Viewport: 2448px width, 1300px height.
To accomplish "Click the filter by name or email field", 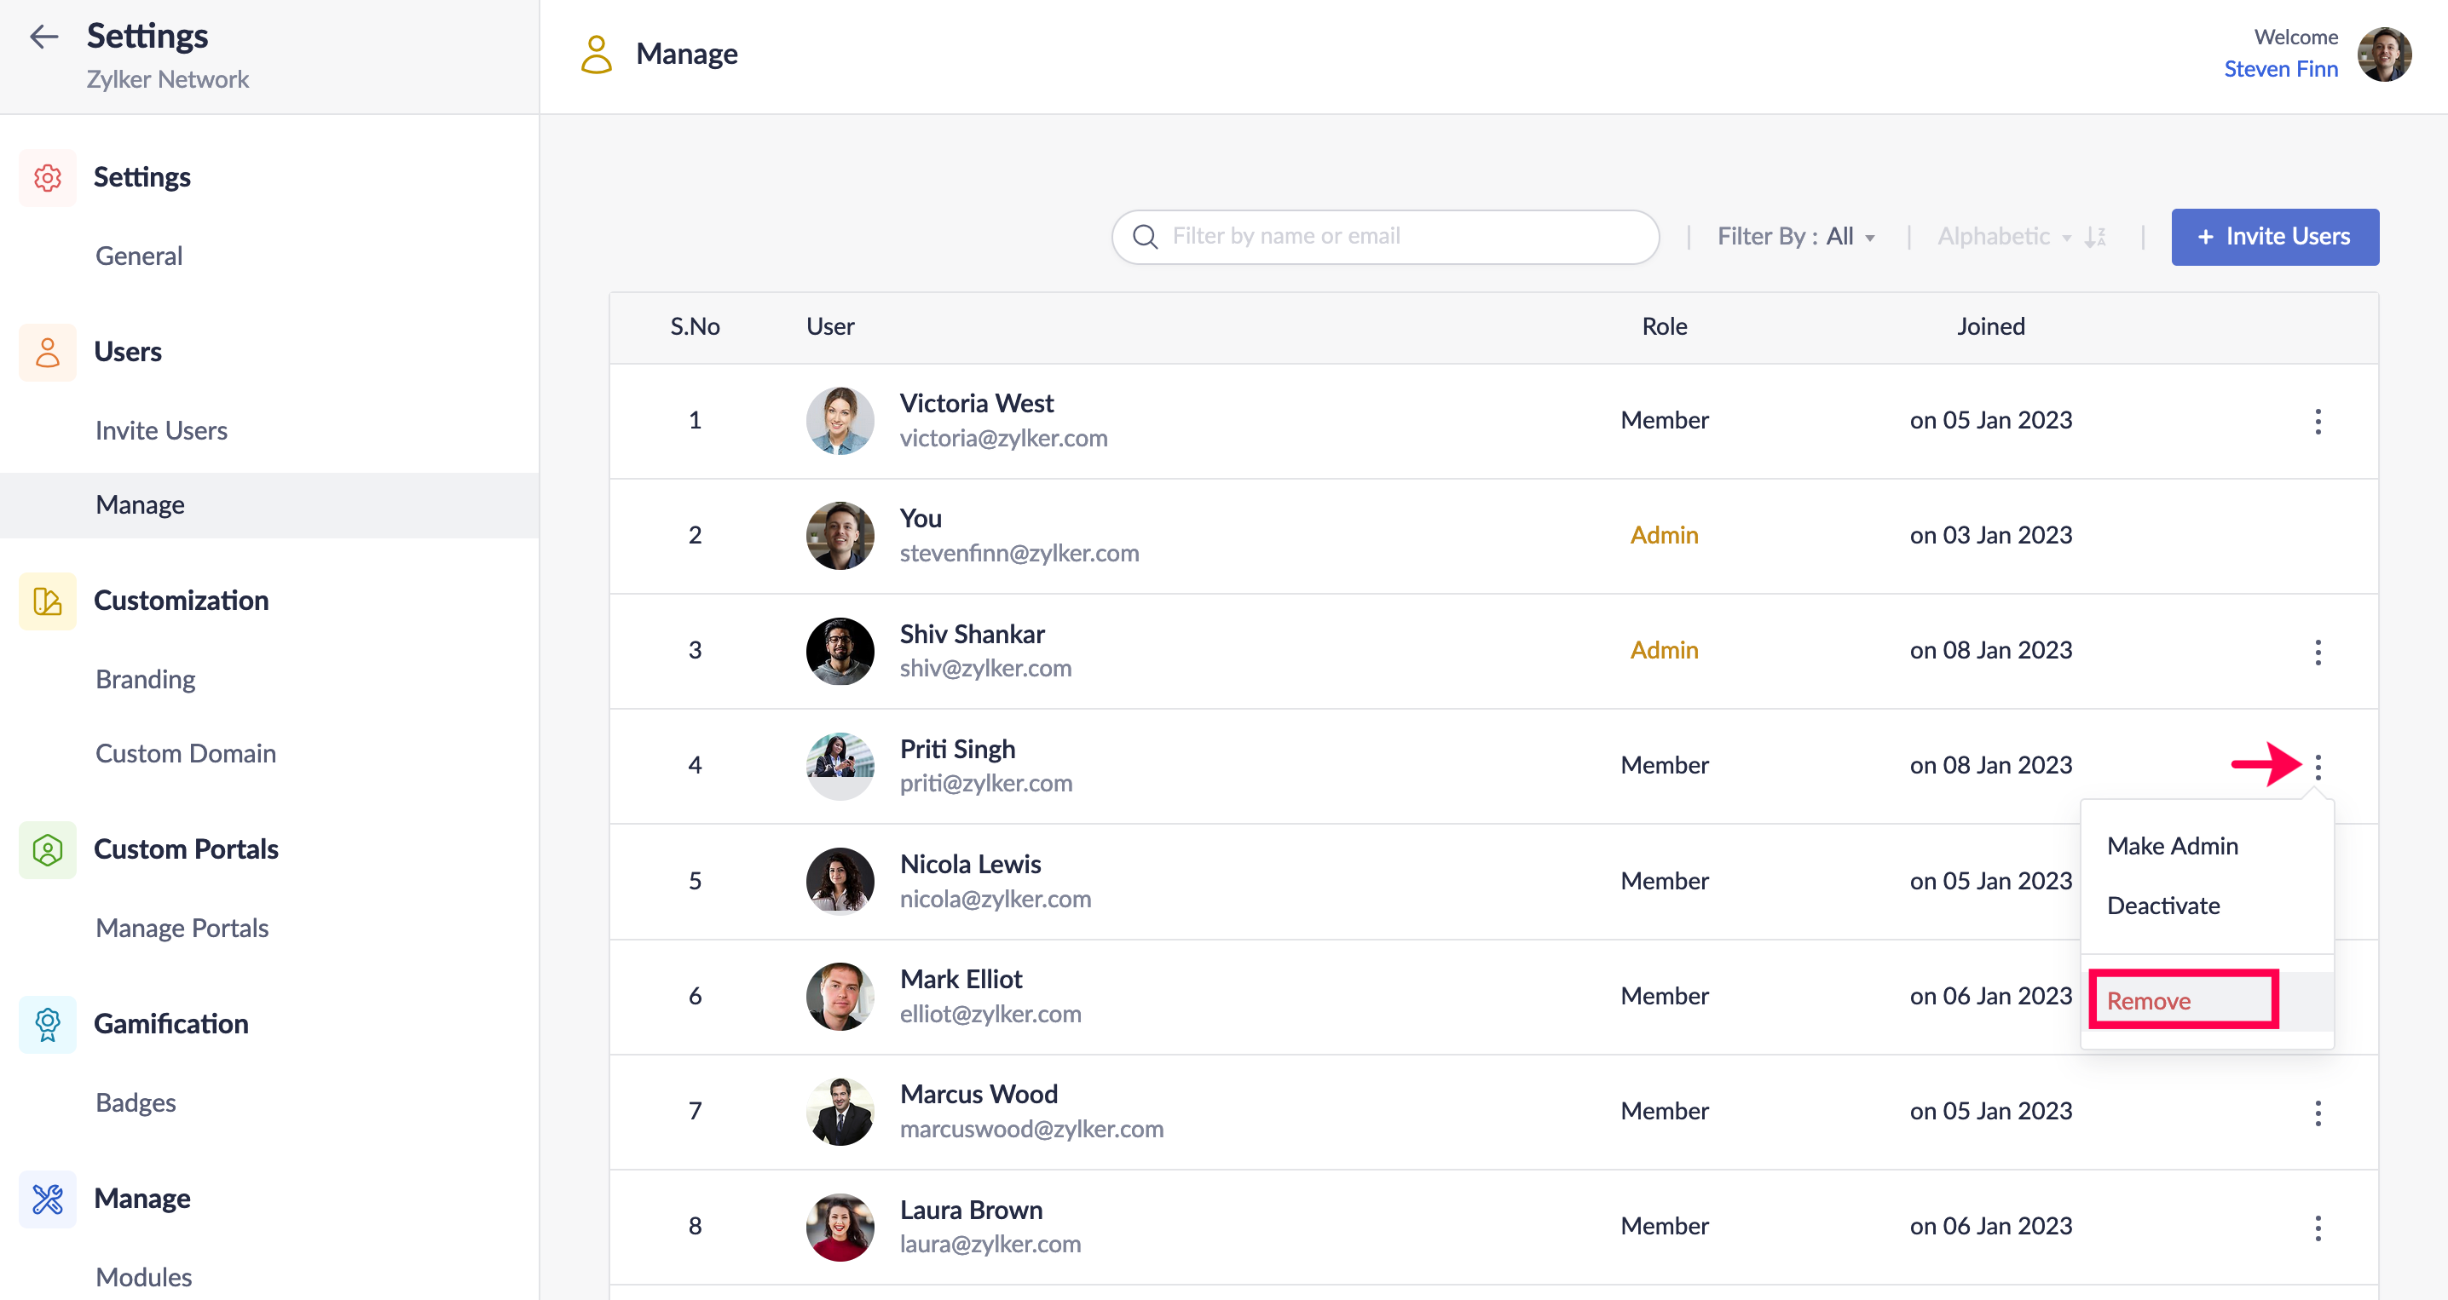I will click(x=1384, y=237).
